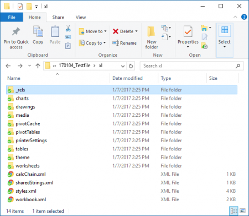Select the styles.xml file

122,191
